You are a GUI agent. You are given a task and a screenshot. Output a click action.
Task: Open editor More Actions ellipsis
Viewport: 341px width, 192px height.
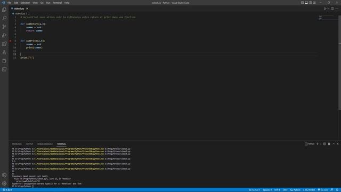click(x=337, y=9)
